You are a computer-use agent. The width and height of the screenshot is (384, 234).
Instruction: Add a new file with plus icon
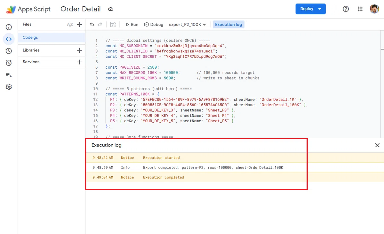coord(80,25)
